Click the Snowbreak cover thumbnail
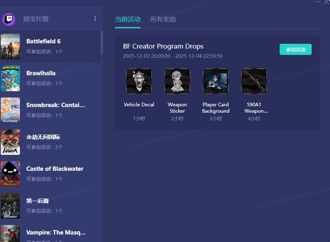 [x=10, y=110]
